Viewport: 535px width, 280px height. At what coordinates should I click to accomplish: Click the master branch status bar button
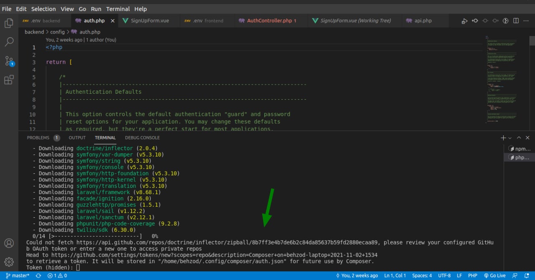pos(18,276)
